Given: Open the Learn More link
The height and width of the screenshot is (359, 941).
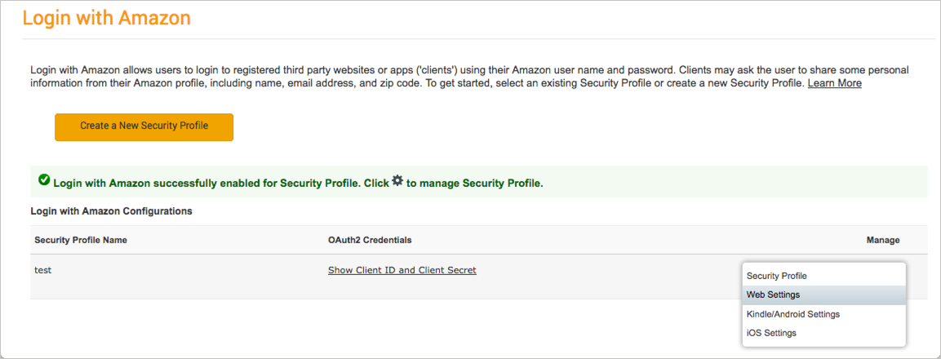Looking at the screenshot, I should 834,83.
